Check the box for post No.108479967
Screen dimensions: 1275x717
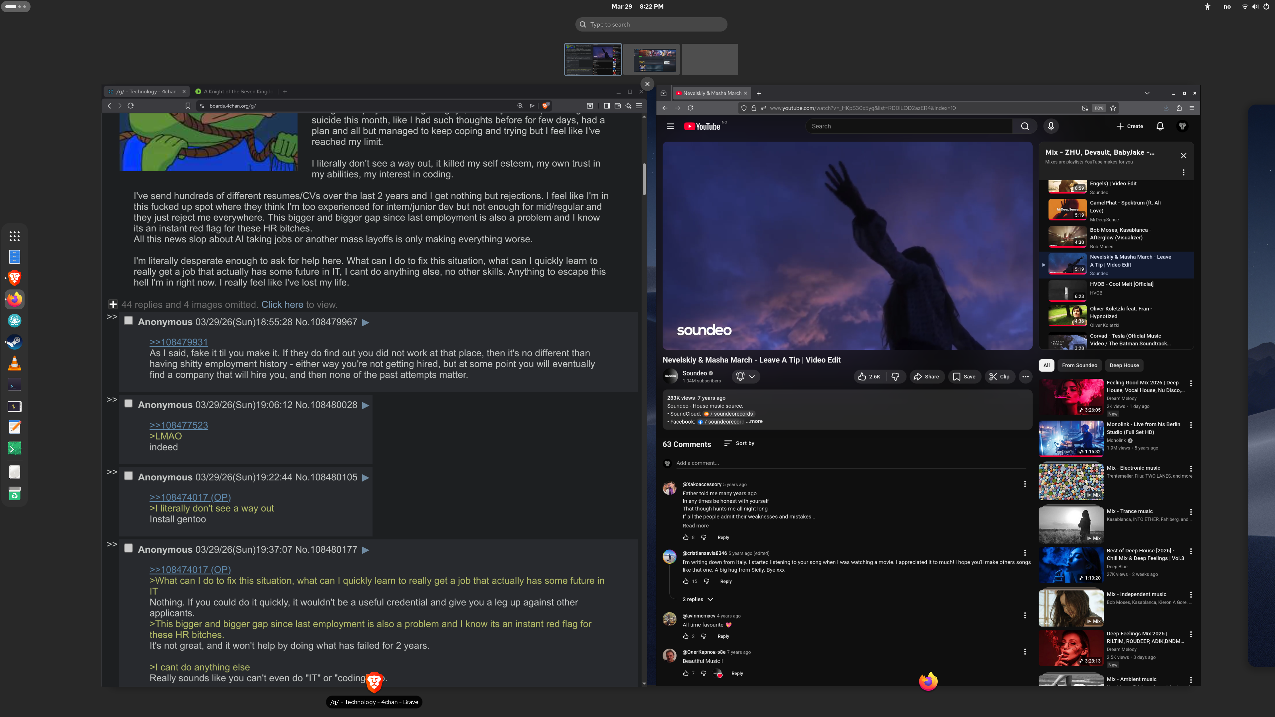[128, 321]
